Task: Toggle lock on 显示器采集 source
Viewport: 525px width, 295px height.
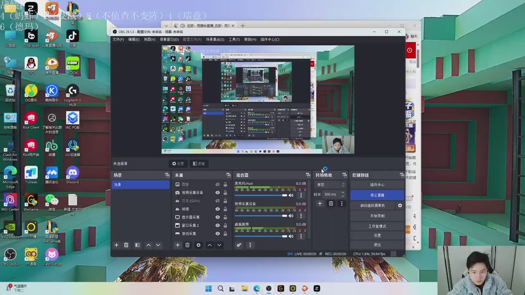Action: 225,217
